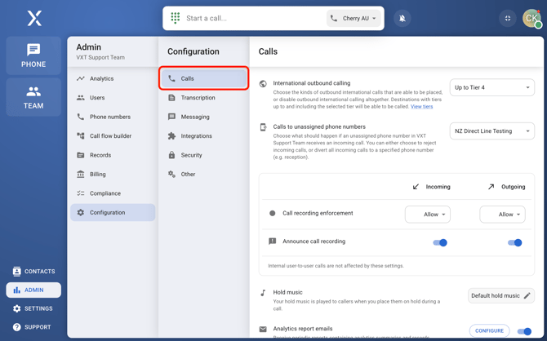Open the Up to Tier 4 dropdown

[491, 87]
